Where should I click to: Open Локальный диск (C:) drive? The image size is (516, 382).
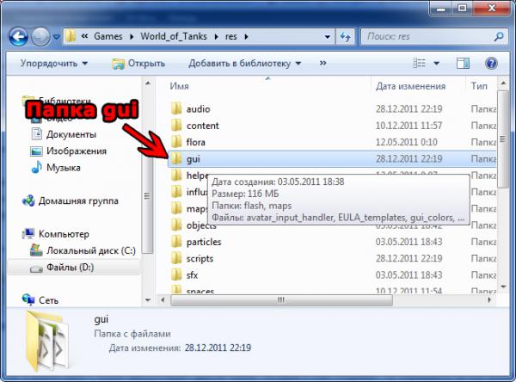click(91, 250)
